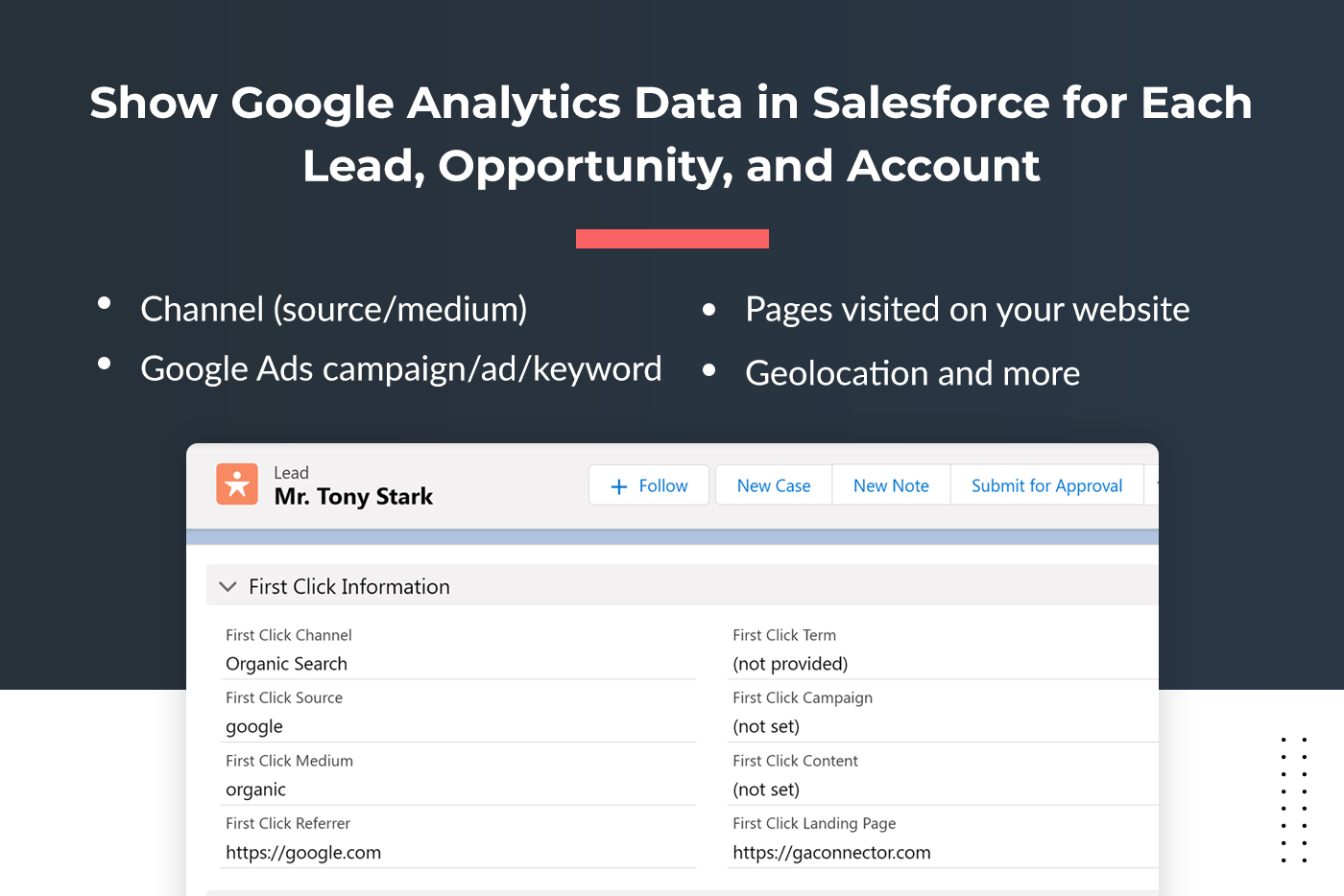Viewport: 1344px width, 896px height.
Task: Click the First Click Campaign value (not set)
Action: click(x=766, y=727)
